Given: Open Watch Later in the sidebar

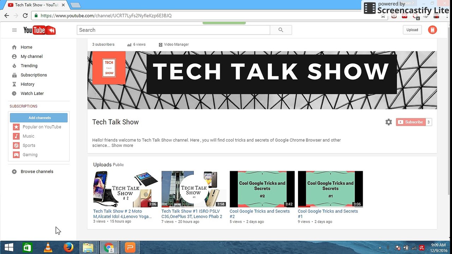Looking at the screenshot, I should [32, 93].
